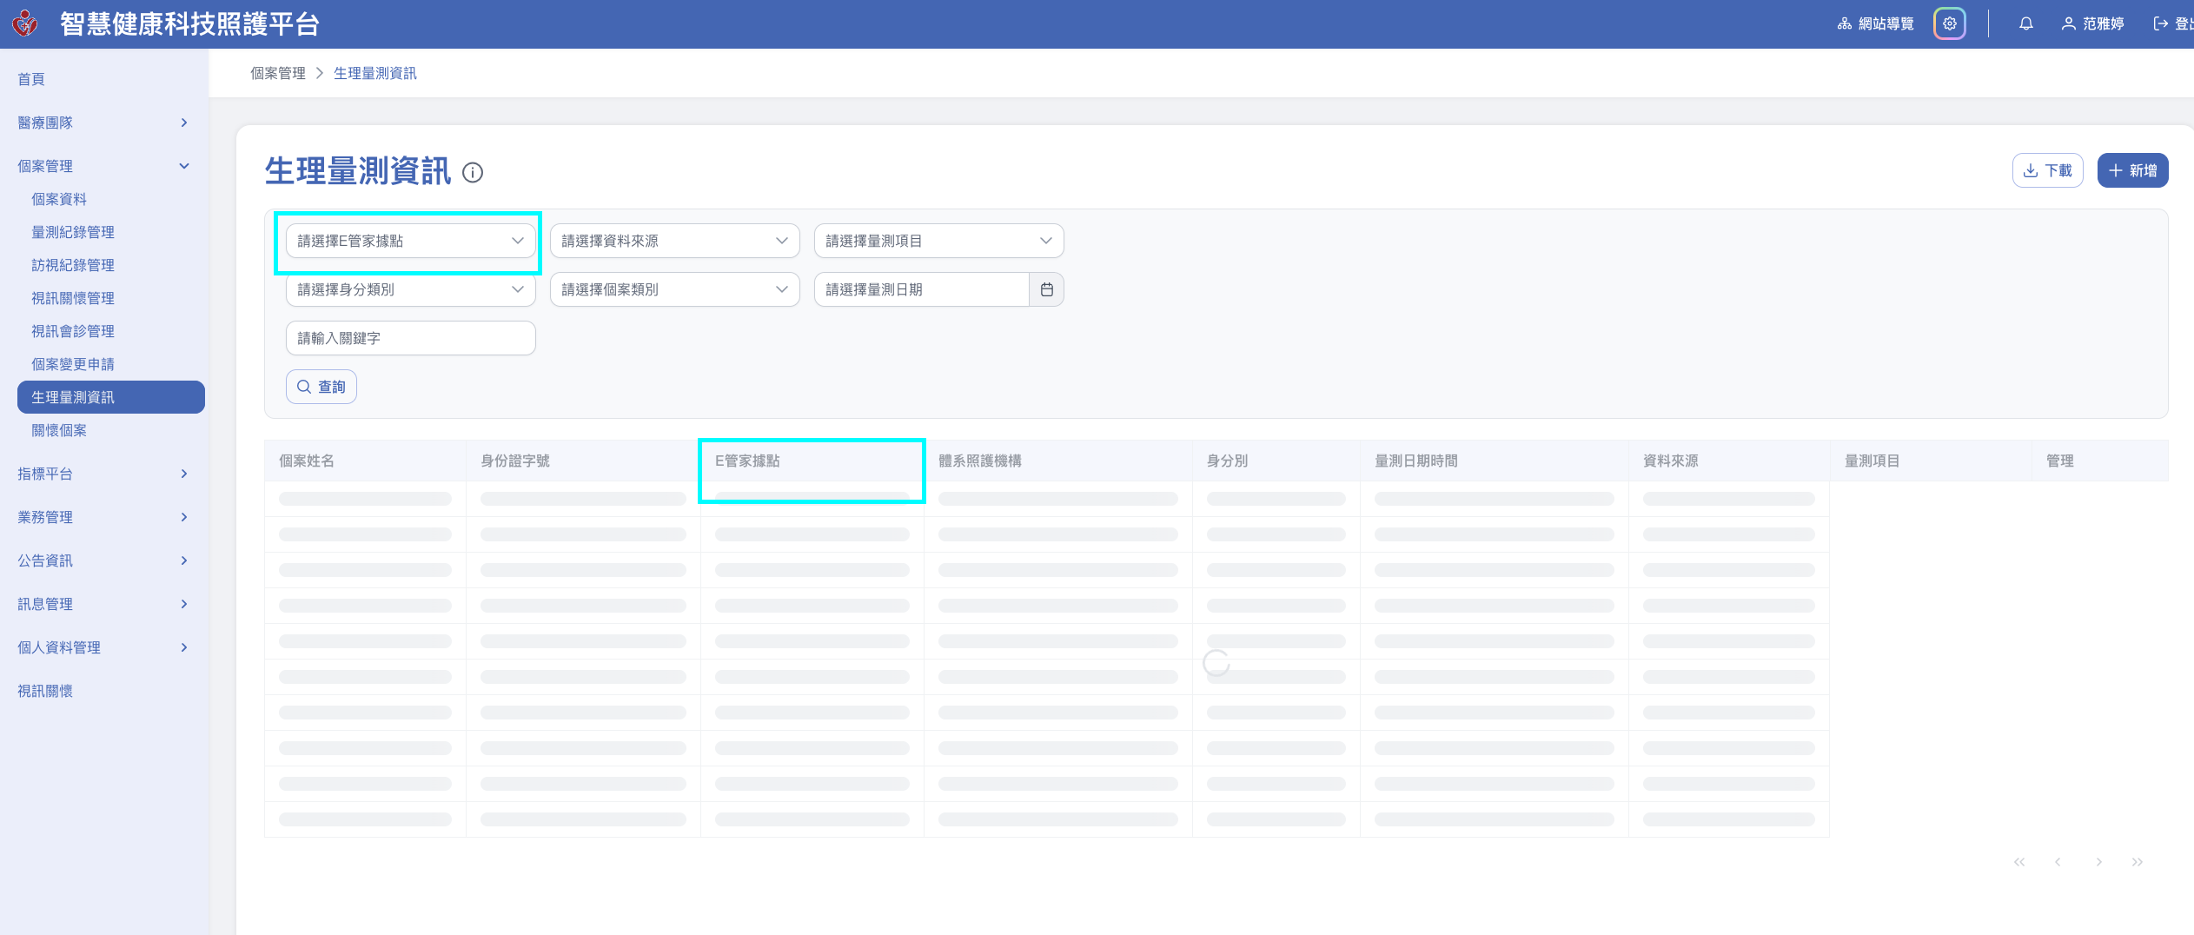Click the 網站導覽 sitemap icon
This screenshot has width=2194, height=935.
[x=1844, y=24]
